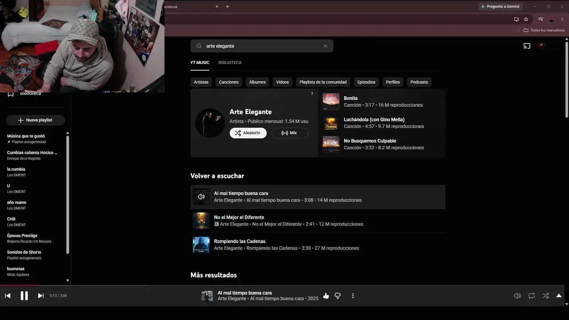Filter results by Álbumes
Viewport: 569px width, 320px height.
[257, 82]
